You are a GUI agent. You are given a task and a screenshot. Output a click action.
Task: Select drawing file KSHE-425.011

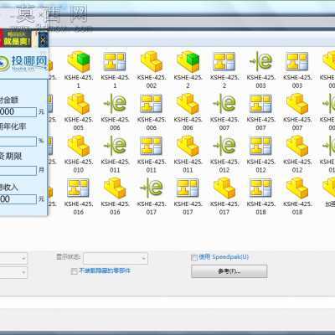152,154
